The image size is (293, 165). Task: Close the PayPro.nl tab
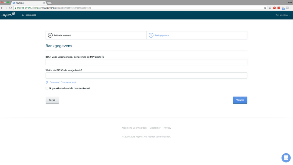(x=44, y=3)
